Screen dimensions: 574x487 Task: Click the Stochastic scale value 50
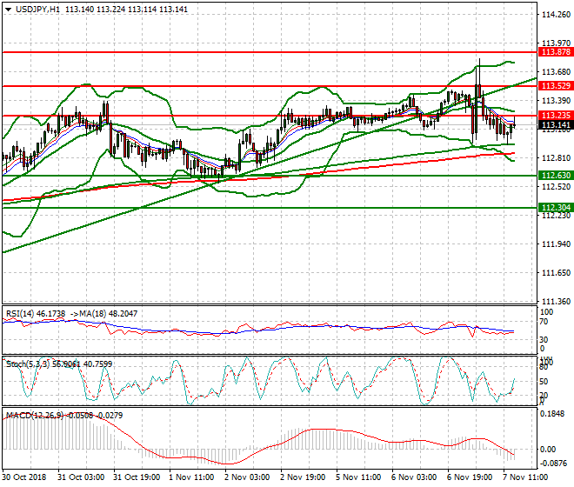click(544, 382)
